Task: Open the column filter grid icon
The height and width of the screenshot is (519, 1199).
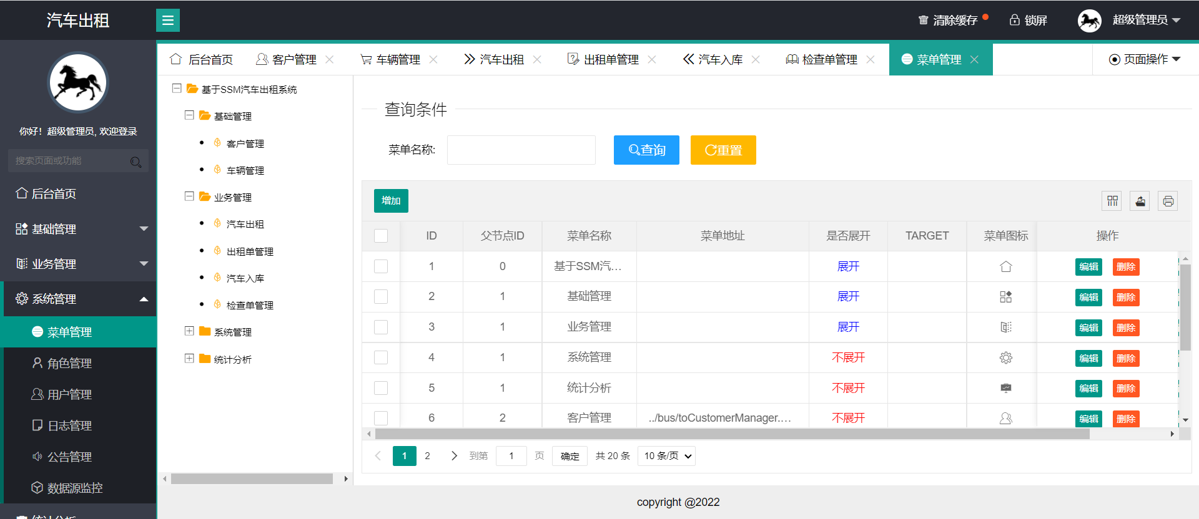Action: tap(1112, 201)
